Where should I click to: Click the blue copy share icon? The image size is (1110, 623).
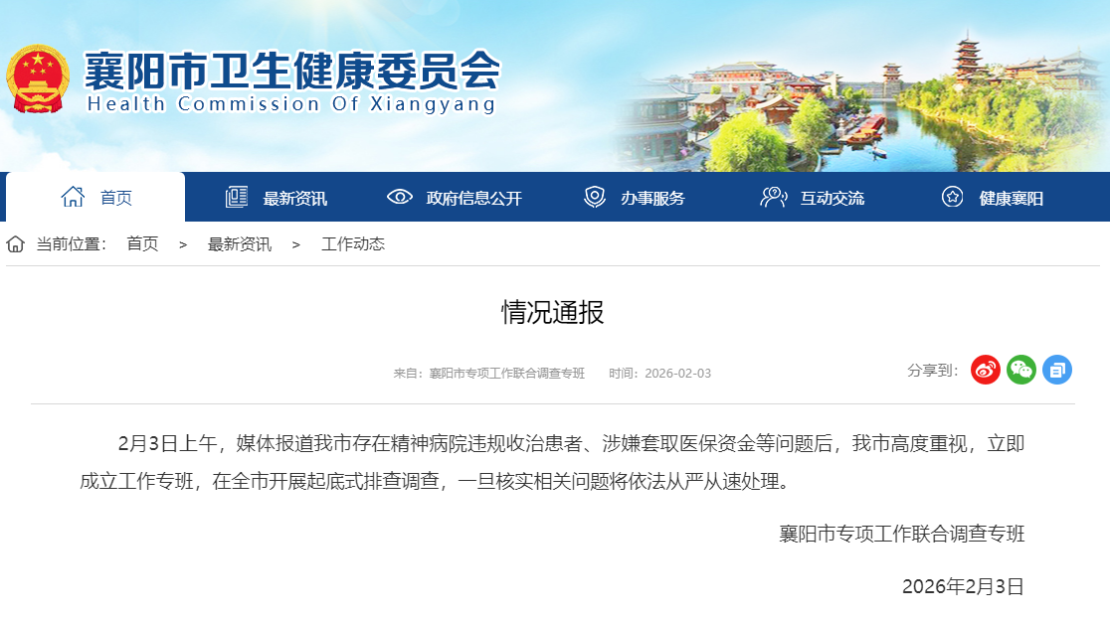(x=1057, y=370)
